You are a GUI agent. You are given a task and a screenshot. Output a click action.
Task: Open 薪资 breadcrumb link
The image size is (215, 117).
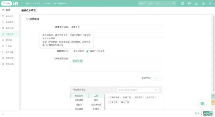(x=28, y=3)
